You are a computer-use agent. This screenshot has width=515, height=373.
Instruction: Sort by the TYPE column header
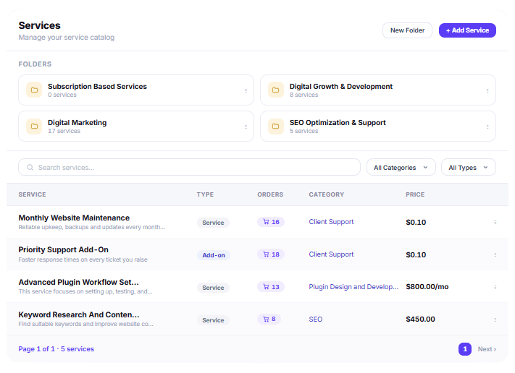tap(205, 194)
